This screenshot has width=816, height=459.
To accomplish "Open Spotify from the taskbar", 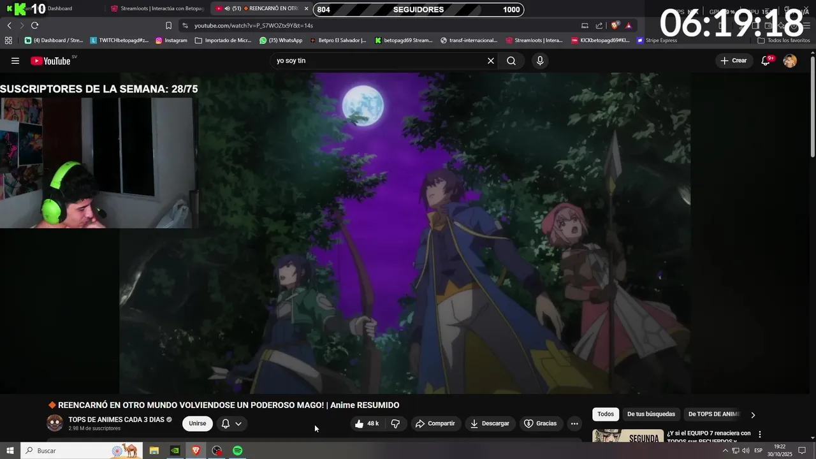I will click(x=237, y=451).
